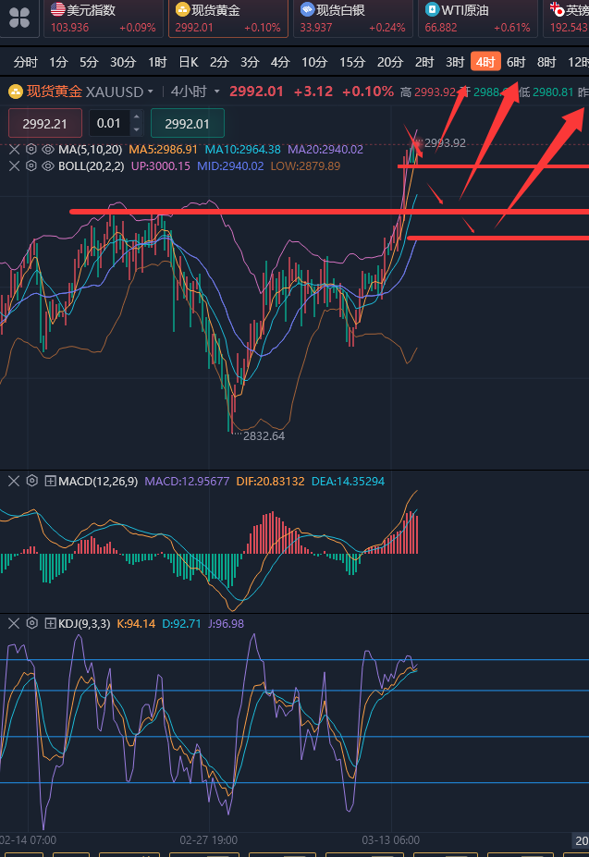Remove the MA(5,10,20) indicator with its X
The height and width of the screenshot is (857, 589).
(x=14, y=149)
